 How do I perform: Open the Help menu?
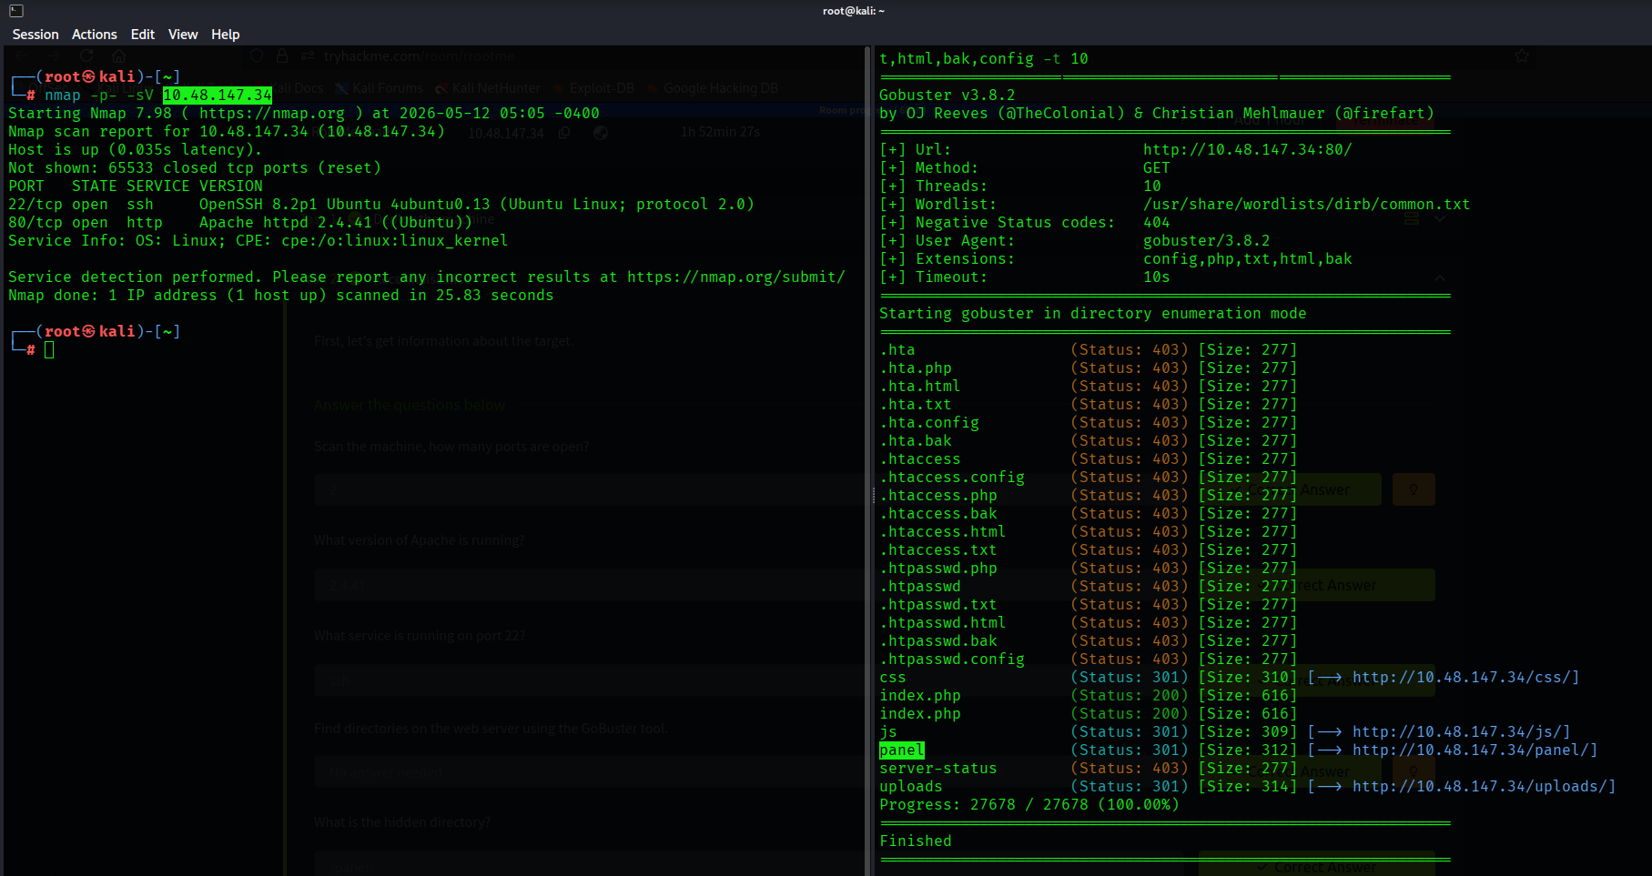[226, 35]
